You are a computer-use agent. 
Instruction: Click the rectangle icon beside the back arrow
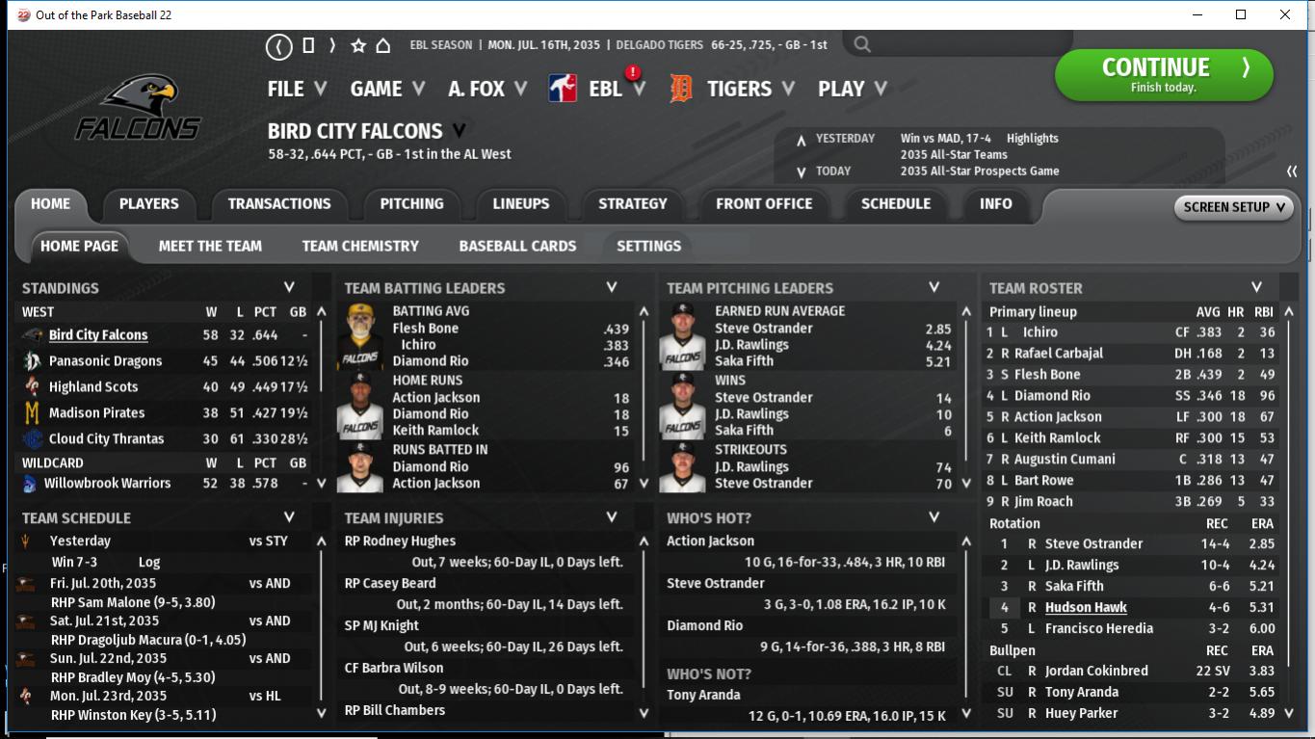308,45
